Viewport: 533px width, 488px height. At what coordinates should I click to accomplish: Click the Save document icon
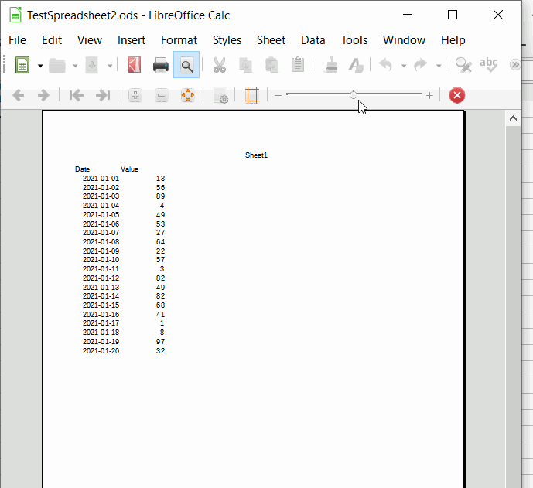click(92, 65)
